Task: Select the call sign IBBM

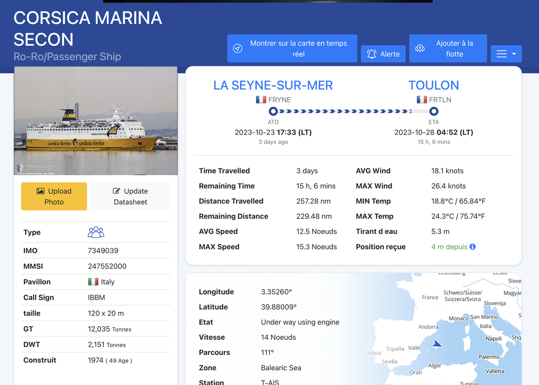Action: 97,298
